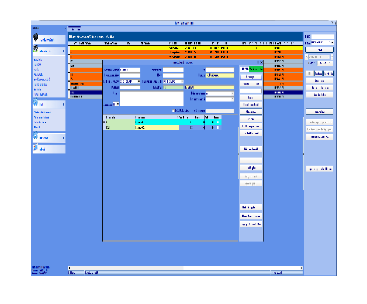Image resolution: width=367 pixels, height=304 pixels.
Task: Collapse the second sidebar section using its chevron
Action: click(x=63, y=51)
